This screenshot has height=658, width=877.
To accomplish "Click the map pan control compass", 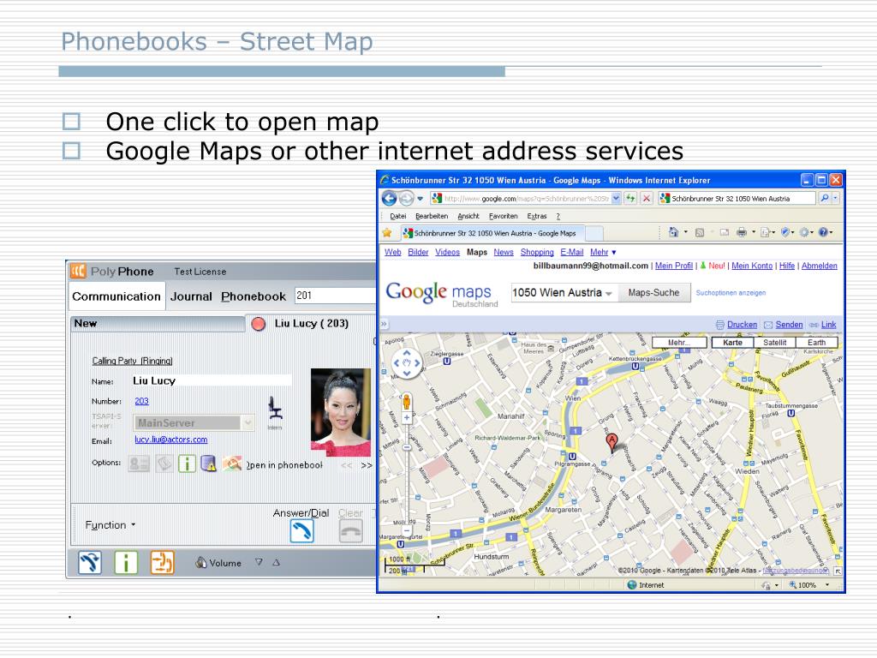I will click(407, 363).
